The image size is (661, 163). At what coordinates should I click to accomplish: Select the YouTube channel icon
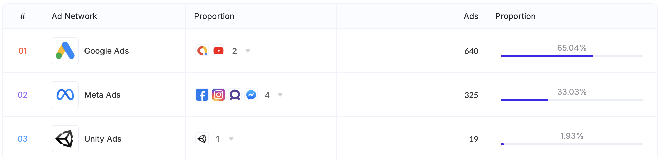[219, 51]
